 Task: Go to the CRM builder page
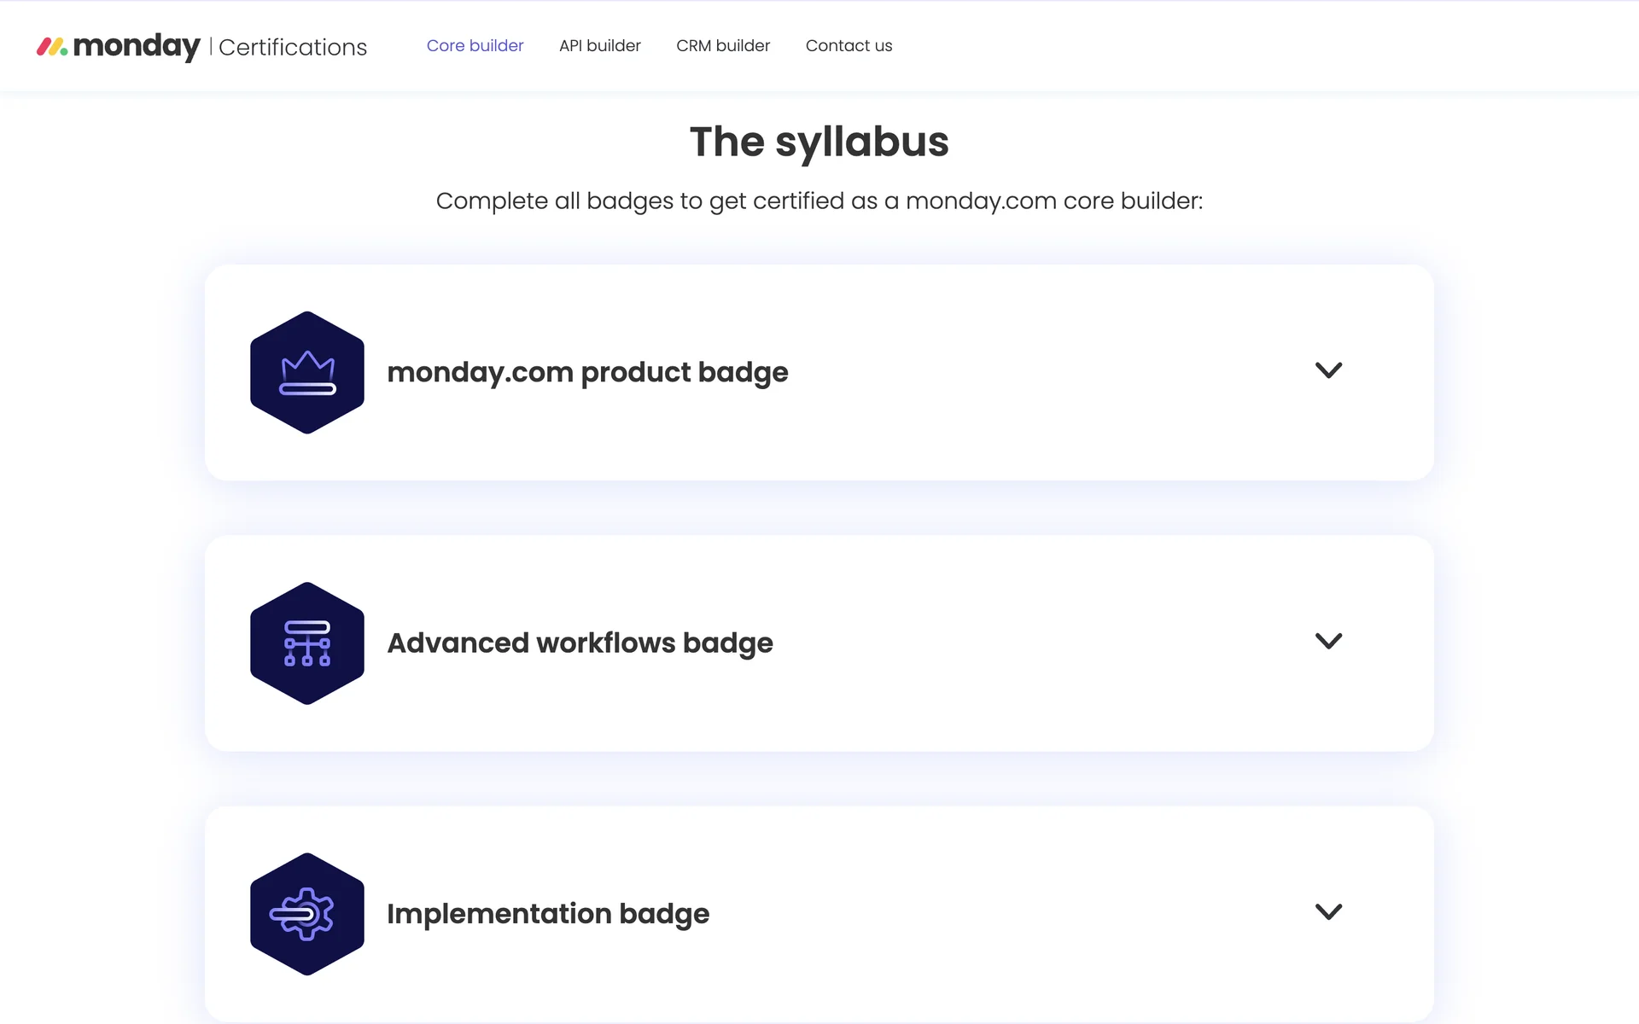coord(723,46)
